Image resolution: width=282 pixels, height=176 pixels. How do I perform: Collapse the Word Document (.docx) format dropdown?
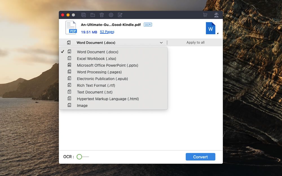tap(161, 43)
